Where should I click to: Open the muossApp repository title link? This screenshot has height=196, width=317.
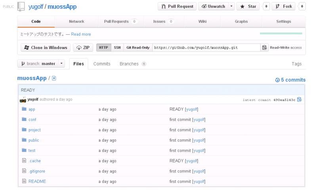62,7
